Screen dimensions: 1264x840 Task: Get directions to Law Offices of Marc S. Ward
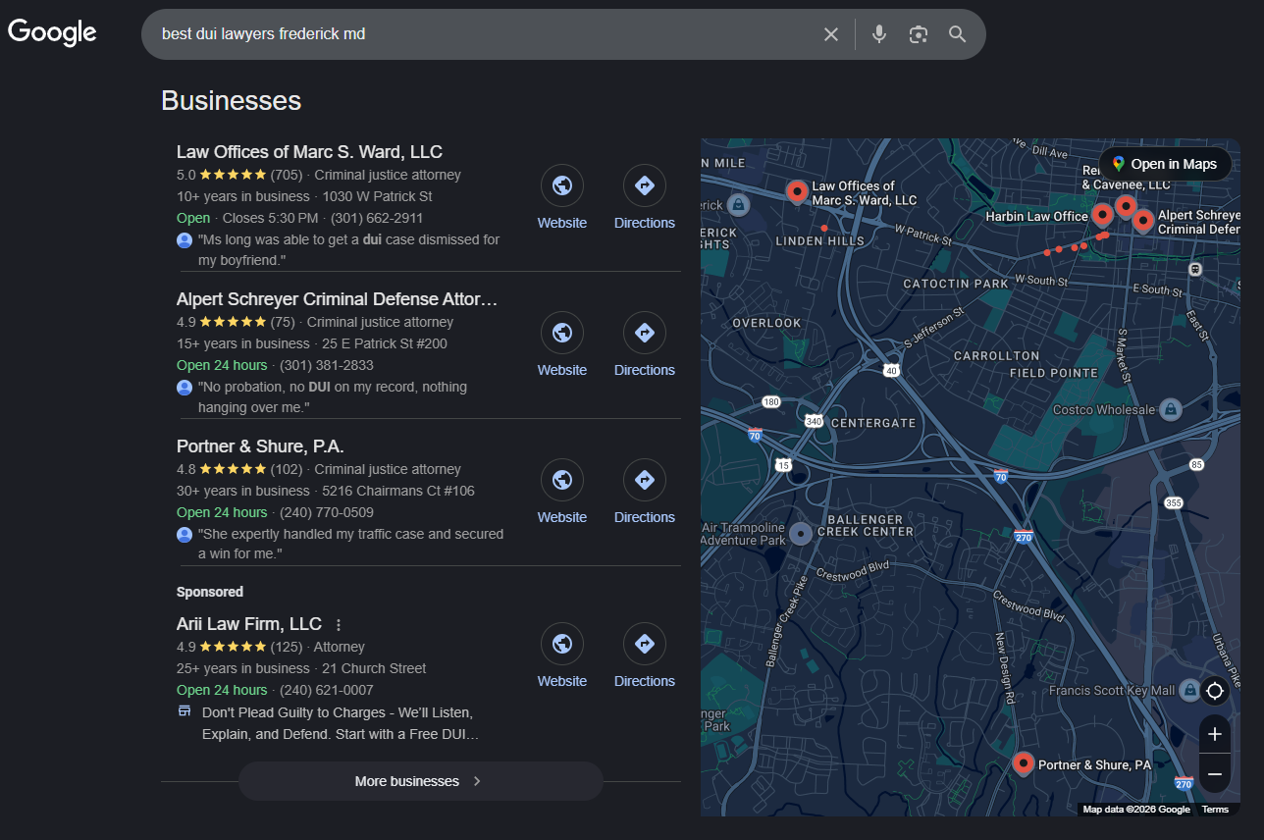[645, 197]
